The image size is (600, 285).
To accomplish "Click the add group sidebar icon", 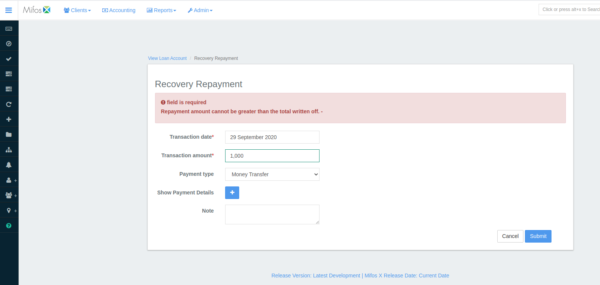I will pyautogui.click(x=11, y=195).
